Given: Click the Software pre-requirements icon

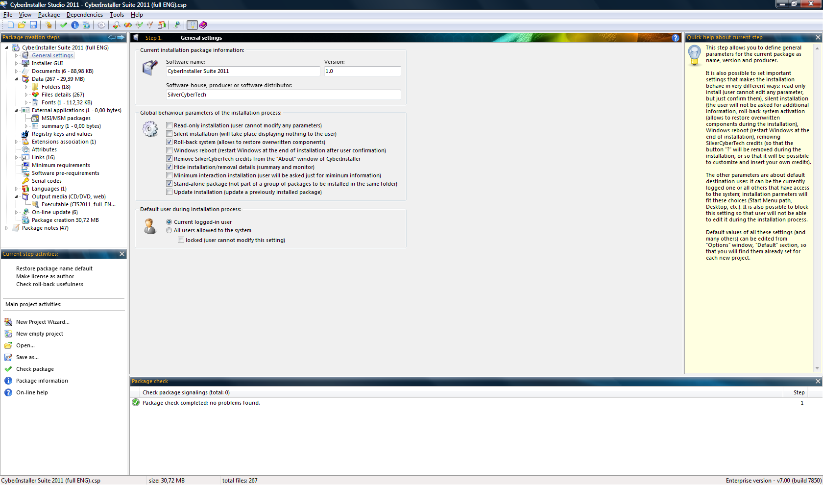Looking at the screenshot, I should pos(25,173).
